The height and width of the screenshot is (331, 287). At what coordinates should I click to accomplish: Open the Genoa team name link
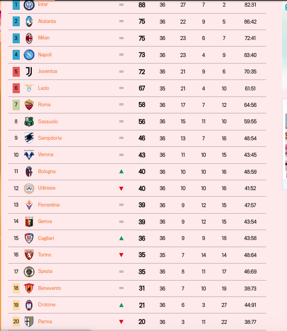[45, 221]
